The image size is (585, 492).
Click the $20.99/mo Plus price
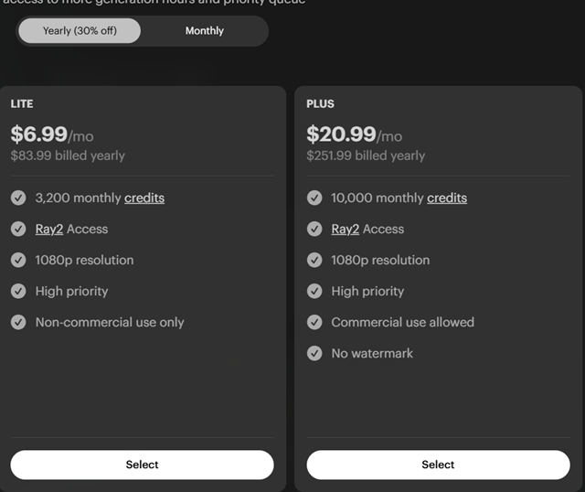pyautogui.click(x=354, y=134)
